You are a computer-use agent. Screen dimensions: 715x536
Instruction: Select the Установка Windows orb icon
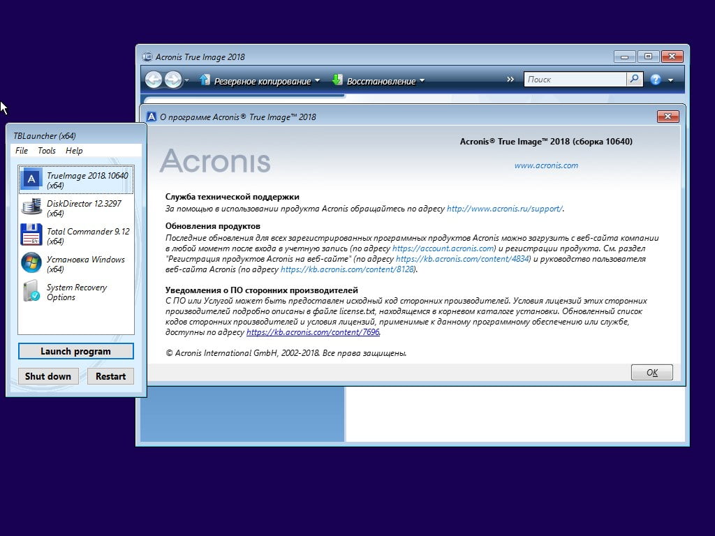[31, 263]
